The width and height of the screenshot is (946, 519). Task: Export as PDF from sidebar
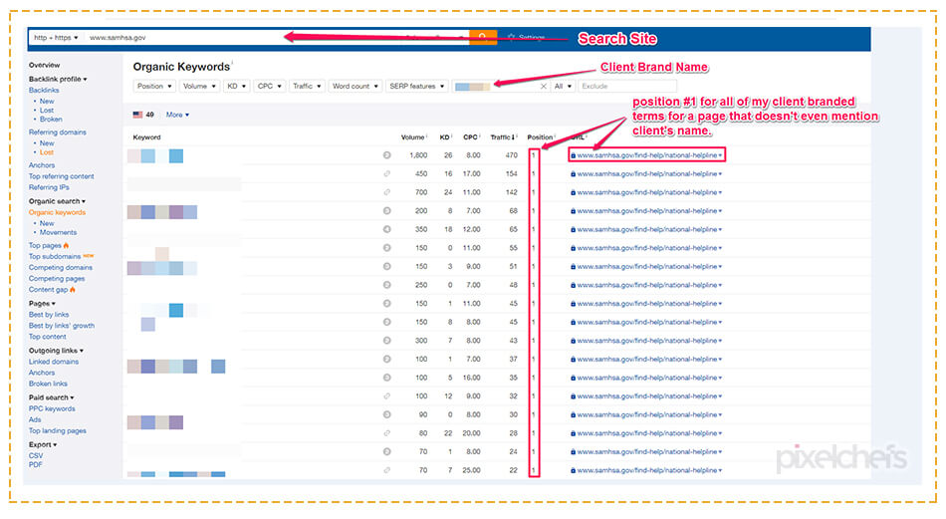coord(35,464)
